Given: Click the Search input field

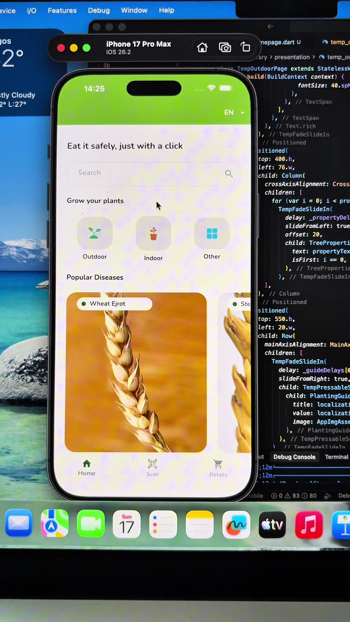Looking at the screenshot, I should coord(153,174).
